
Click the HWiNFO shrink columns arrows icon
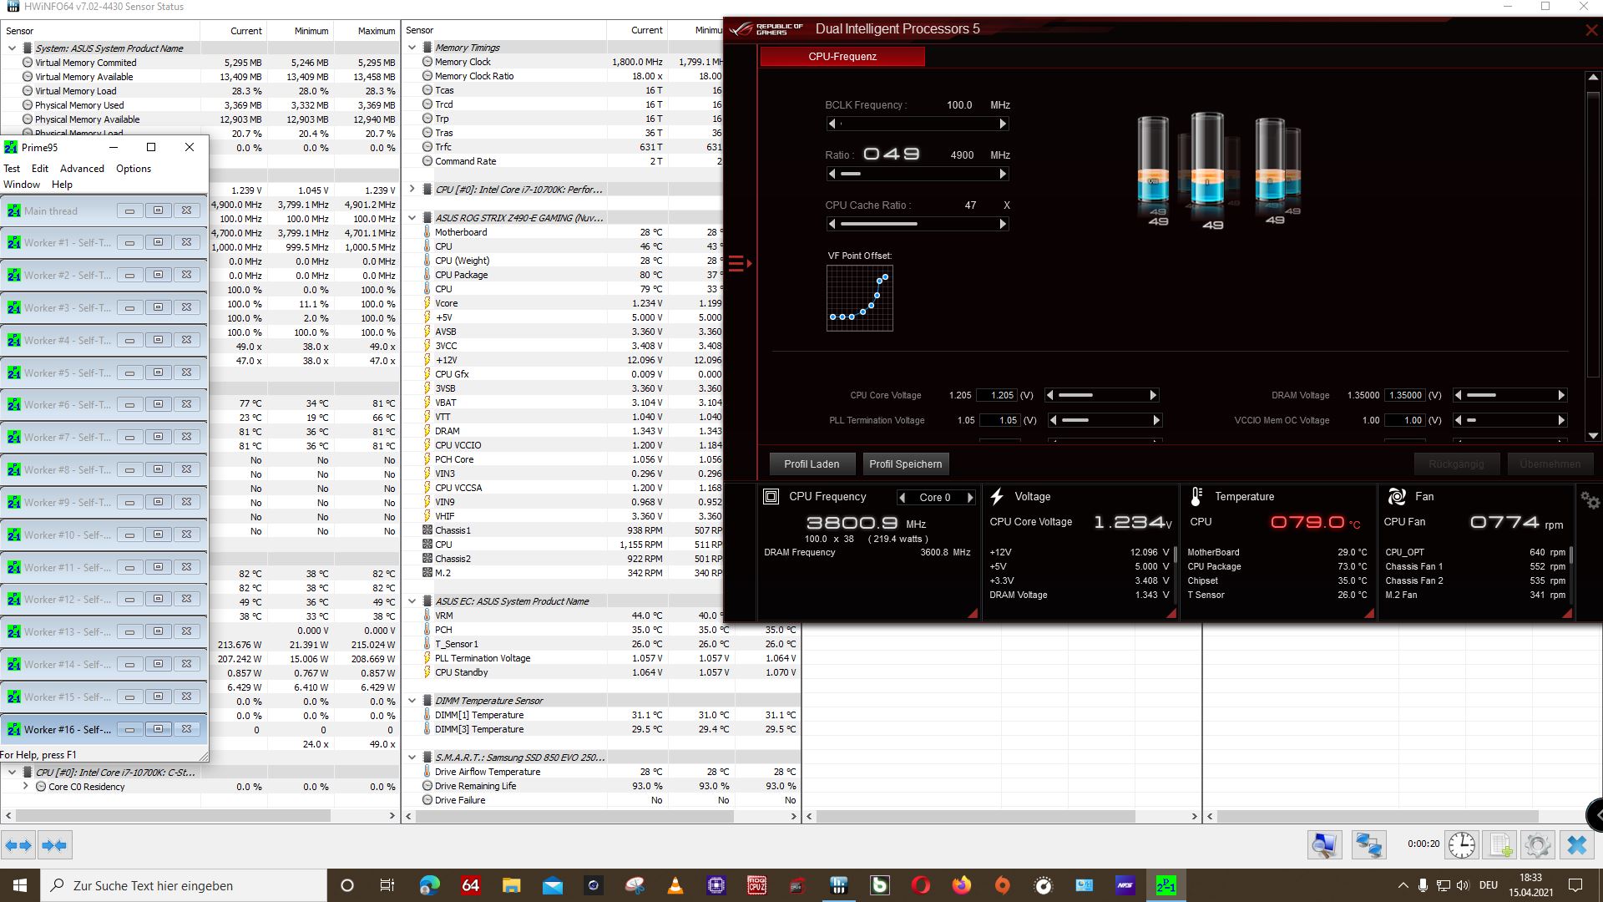pyautogui.click(x=54, y=845)
